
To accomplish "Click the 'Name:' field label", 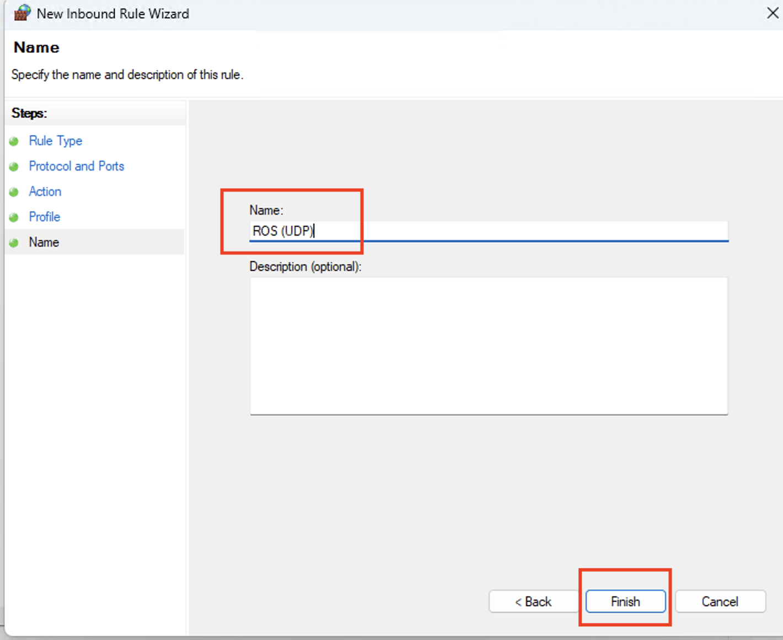I will (266, 210).
